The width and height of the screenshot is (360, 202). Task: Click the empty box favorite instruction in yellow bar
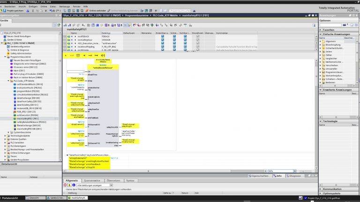pos(78,56)
